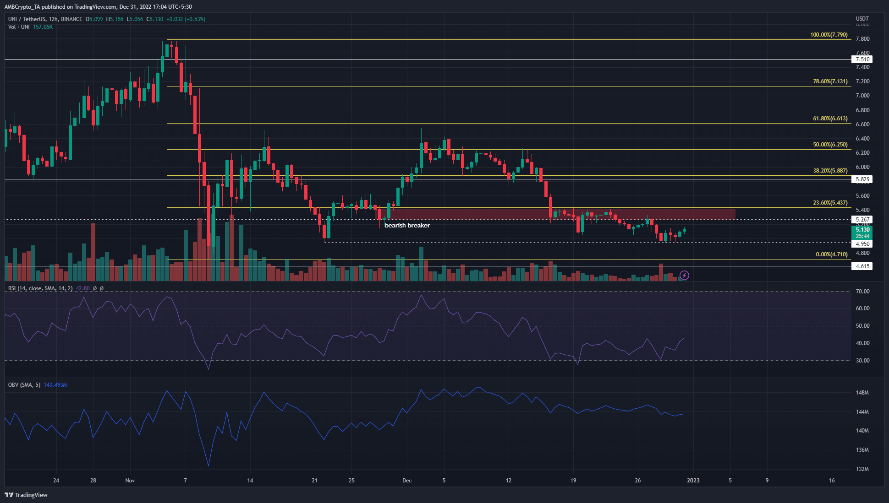Click the 'Dec' date on time axis
The height and width of the screenshot is (503, 889).
coord(407,481)
